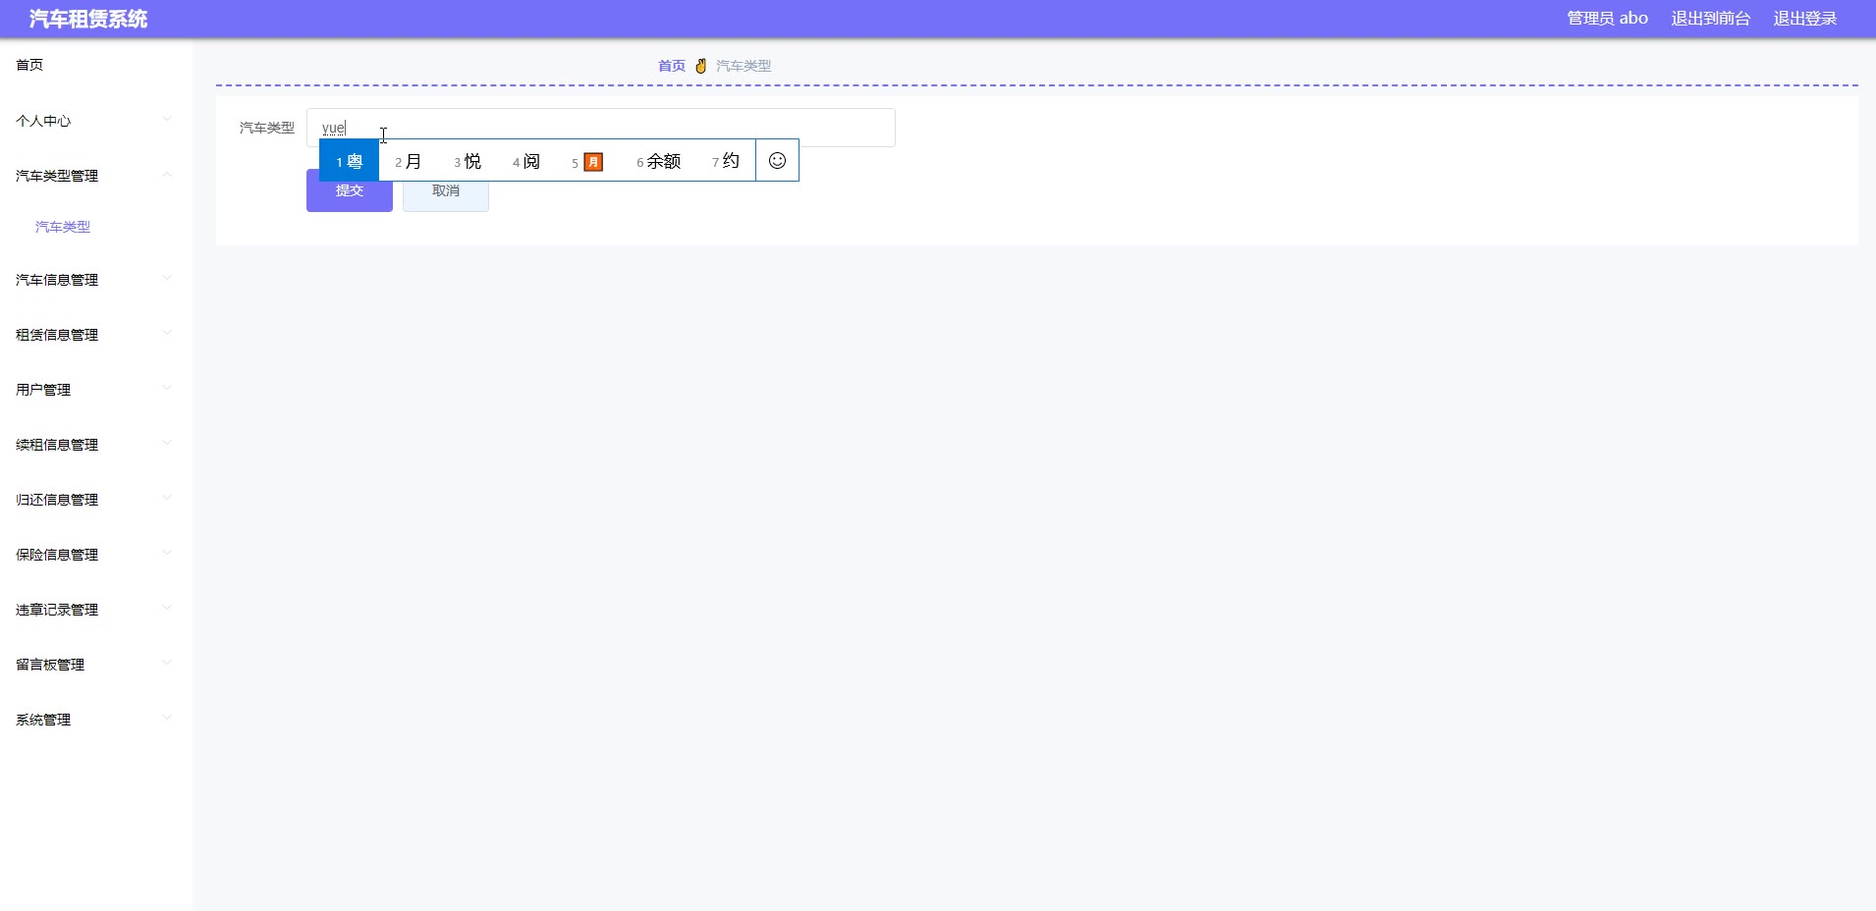Open 违章记录管理 sidebar menu
Image resolution: width=1876 pixels, height=911 pixels.
(96, 610)
